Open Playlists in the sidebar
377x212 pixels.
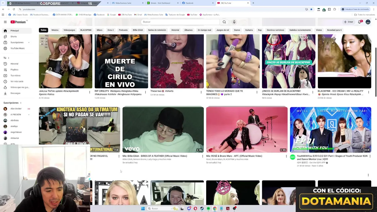[x=16, y=69]
